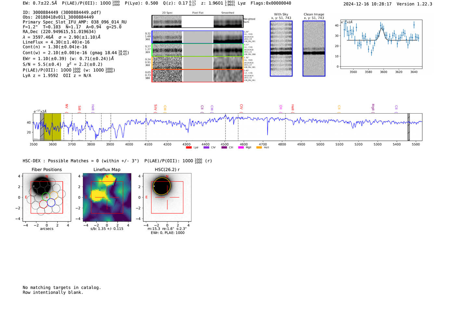Viewport: 455px width, 310px height.
Task: Select the green-bordered fiber spectrum row
Action: [x=197, y=50]
